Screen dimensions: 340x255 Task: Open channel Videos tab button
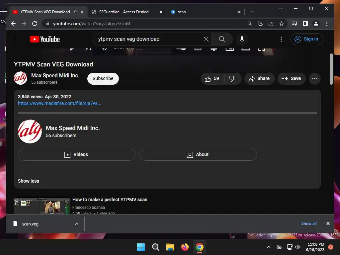pos(77,155)
